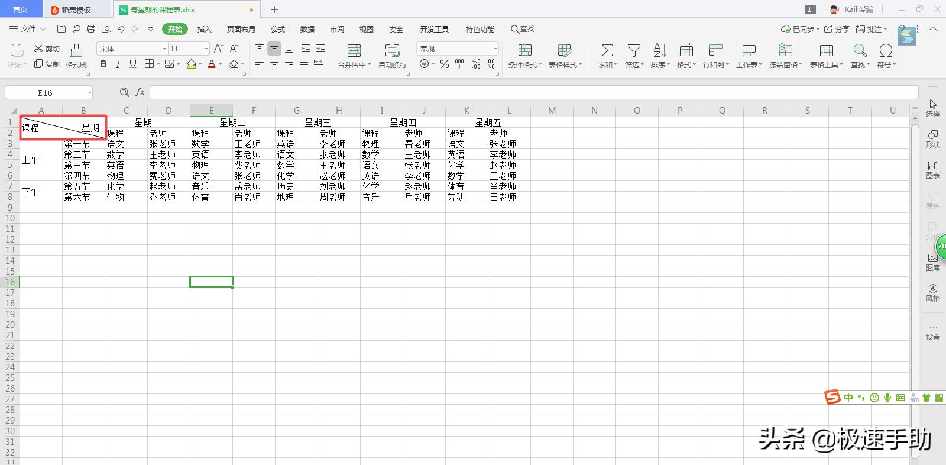946x465 pixels.
Task: Toggle middle vertical alignment
Action: (274, 48)
